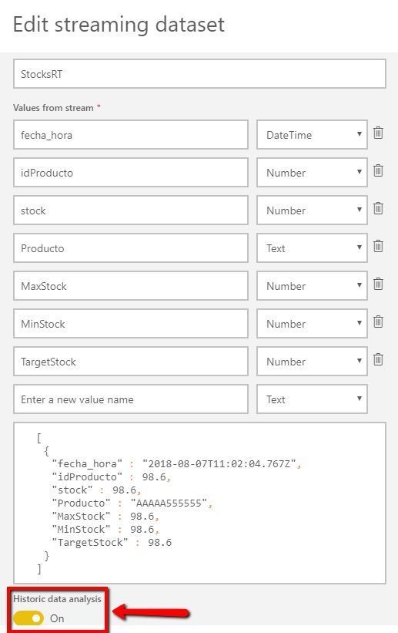Open the Text type dropdown for Producto
Screen dimensions: 398x633
click(x=312, y=247)
